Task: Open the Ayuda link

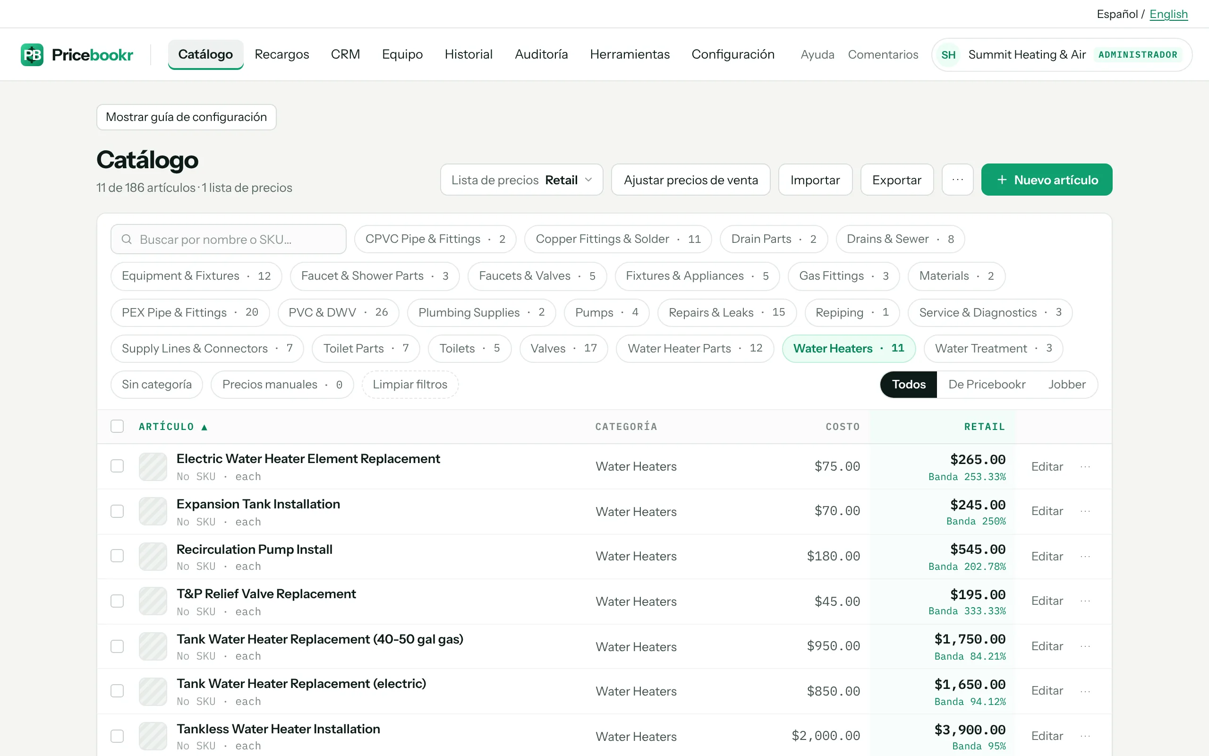Action: click(x=817, y=54)
